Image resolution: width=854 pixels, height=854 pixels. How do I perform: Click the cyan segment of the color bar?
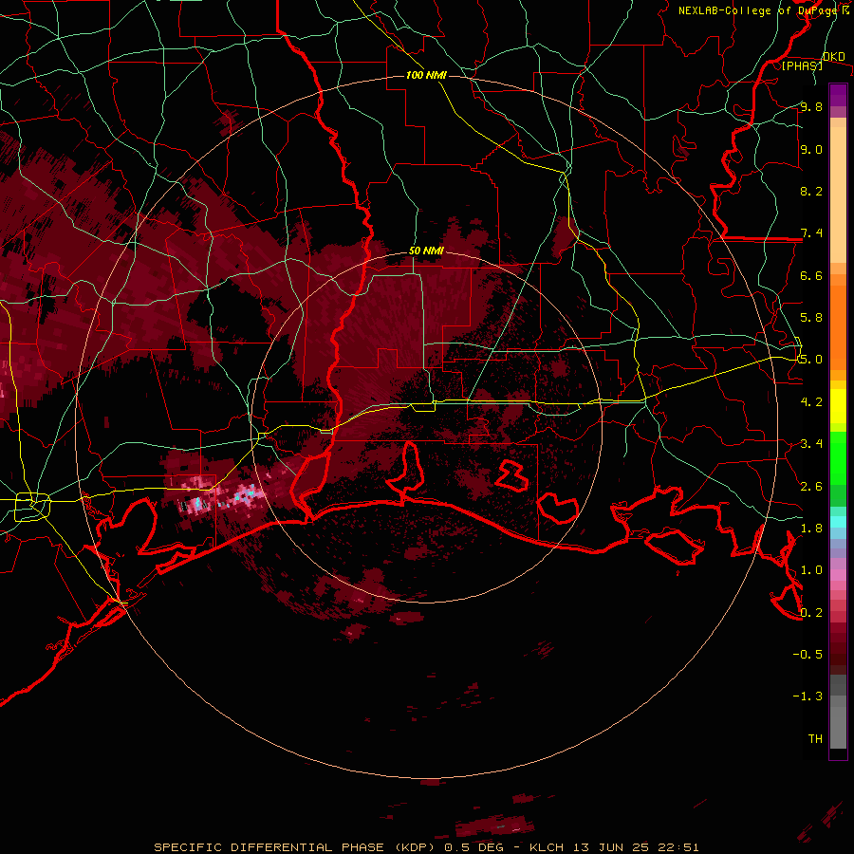(838, 522)
